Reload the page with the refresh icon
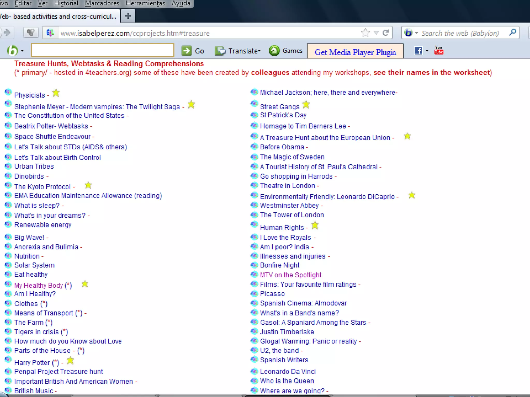The height and width of the screenshot is (397, 530). [386, 33]
